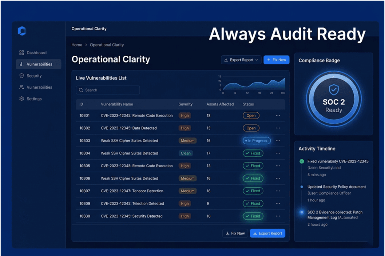
Task: Focus the vulnerabilities Search field
Action: (x=108, y=90)
